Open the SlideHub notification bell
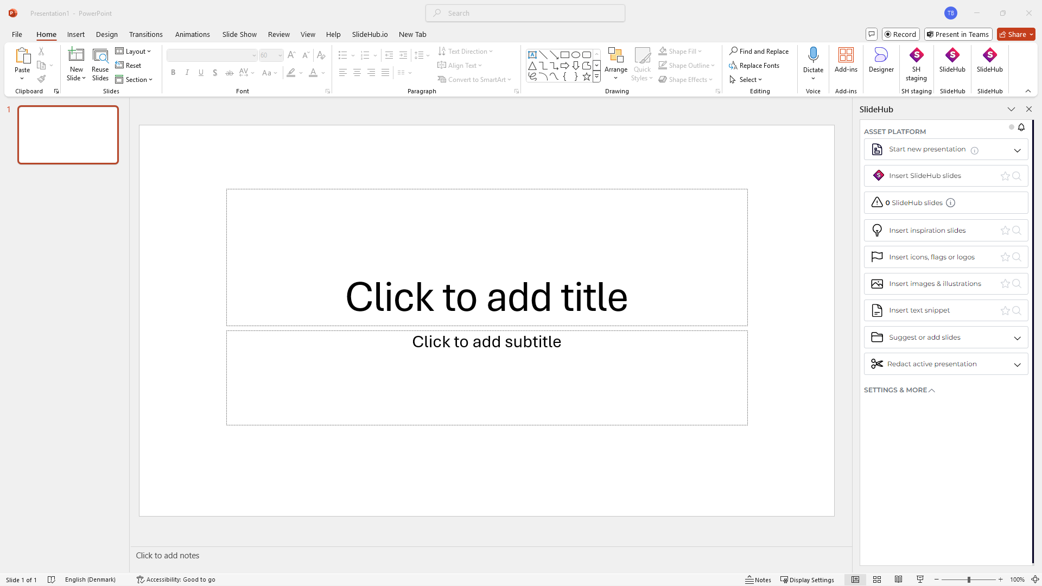This screenshot has width=1042, height=586. (1021, 127)
